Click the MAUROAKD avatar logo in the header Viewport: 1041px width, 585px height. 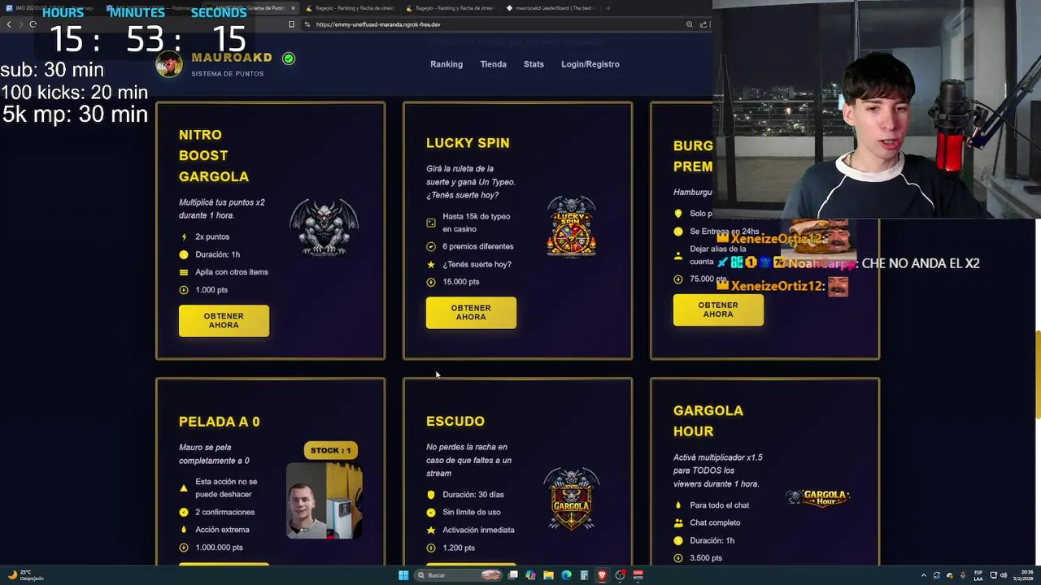(x=169, y=64)
